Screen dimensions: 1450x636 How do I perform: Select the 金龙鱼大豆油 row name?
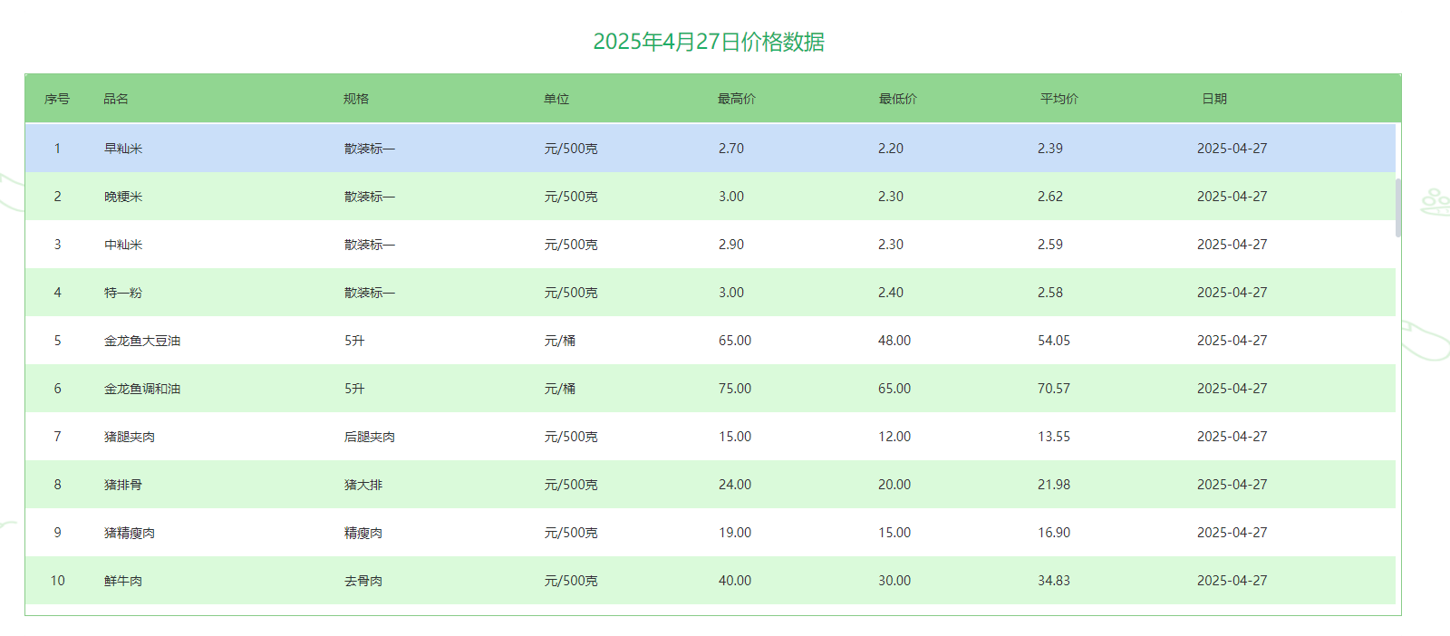142,341
